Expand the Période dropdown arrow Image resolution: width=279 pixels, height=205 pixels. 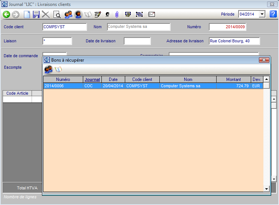click(262, 14)
